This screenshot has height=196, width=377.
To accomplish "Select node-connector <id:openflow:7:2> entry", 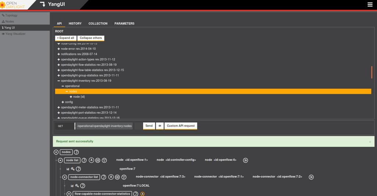I will (278, 177).
